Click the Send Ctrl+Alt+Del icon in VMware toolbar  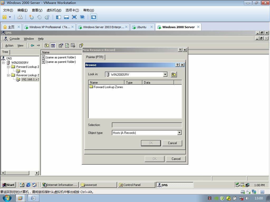coord(20,17)
